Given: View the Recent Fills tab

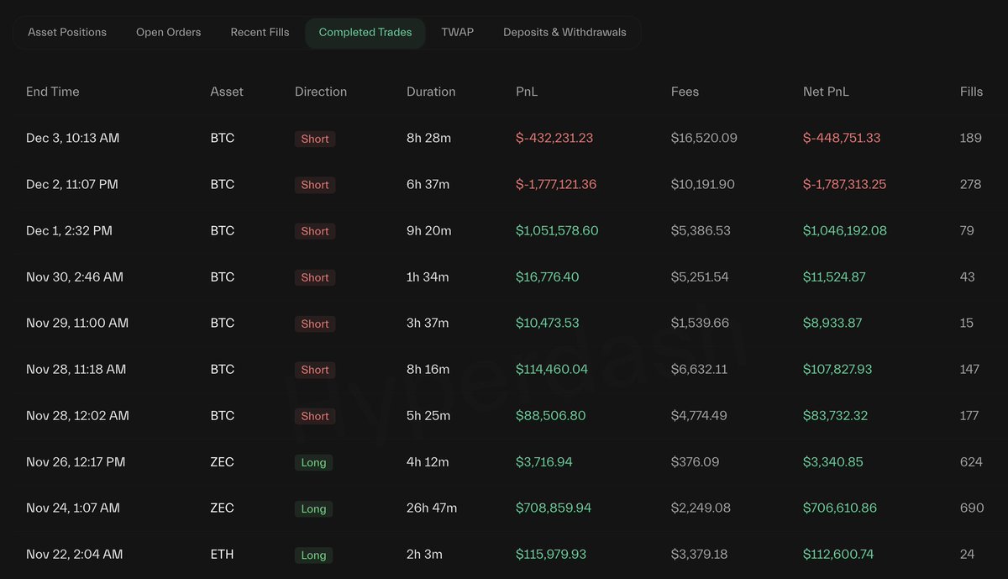Looking at the screenshot, I should (x=260, y=33).
